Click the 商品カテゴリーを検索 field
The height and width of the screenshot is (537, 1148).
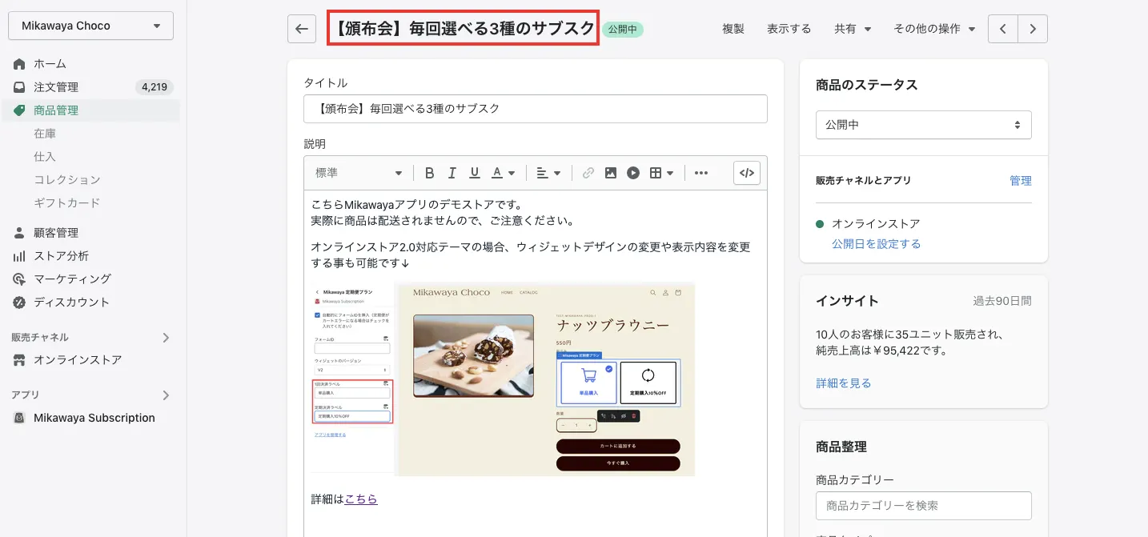click(924, 506)
